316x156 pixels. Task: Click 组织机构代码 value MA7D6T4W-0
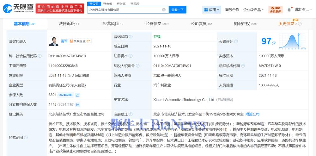(x=270, y=66)
